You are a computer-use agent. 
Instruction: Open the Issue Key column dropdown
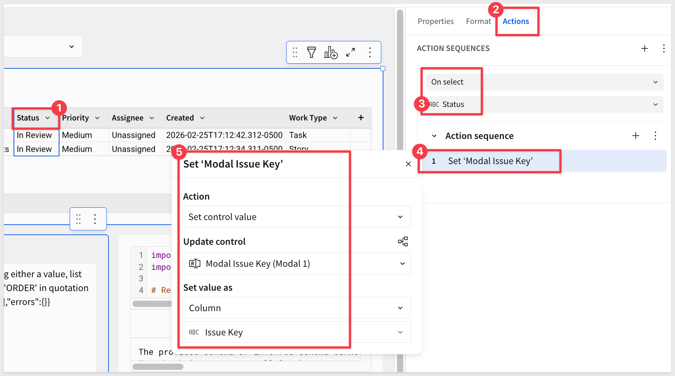297,332
